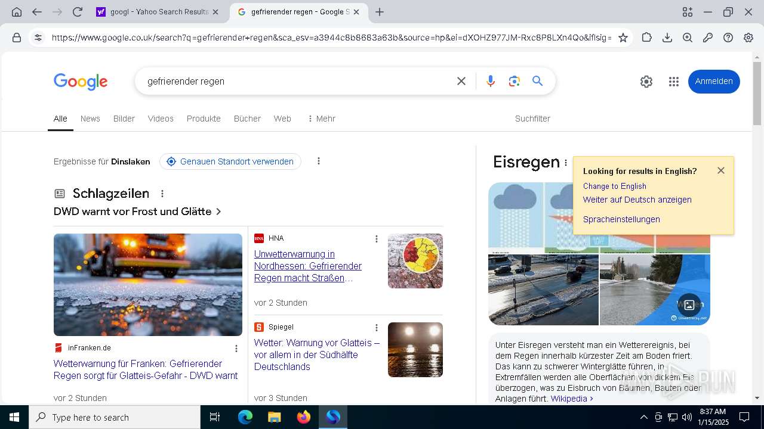Click Genauen Standort verwenden
Screen dimensions: 764x429
230,161
